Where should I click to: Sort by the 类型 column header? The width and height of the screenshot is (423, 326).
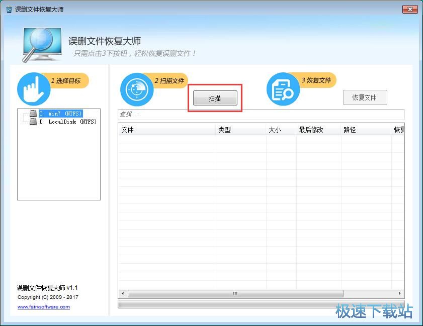pyautogui.click(x=241, y=130)
